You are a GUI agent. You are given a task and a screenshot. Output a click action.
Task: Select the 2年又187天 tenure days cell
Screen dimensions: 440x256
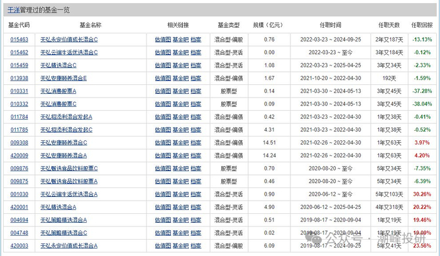pos(389,40)
